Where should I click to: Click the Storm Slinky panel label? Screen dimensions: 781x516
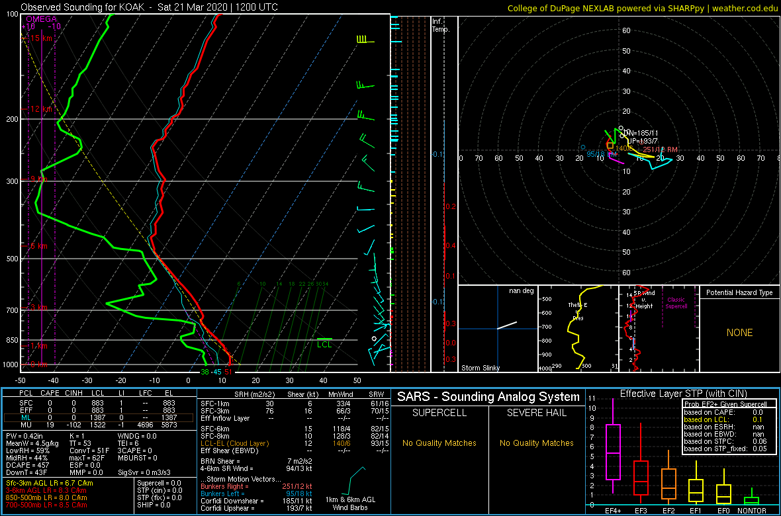click(x=481, y=368)
